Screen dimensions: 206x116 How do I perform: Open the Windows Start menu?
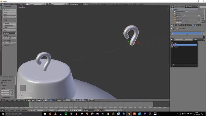[x=3, y=114]
